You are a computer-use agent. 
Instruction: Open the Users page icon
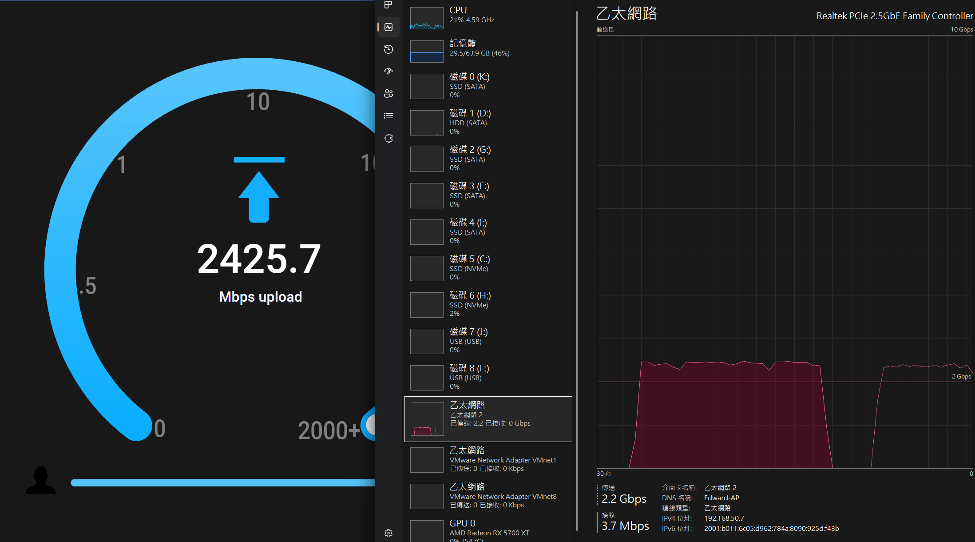coord(388,93)
